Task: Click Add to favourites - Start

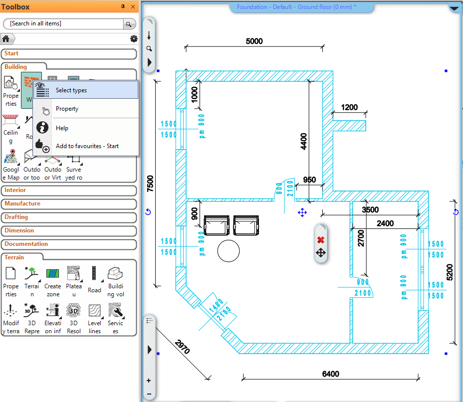Action: [87, 146]
